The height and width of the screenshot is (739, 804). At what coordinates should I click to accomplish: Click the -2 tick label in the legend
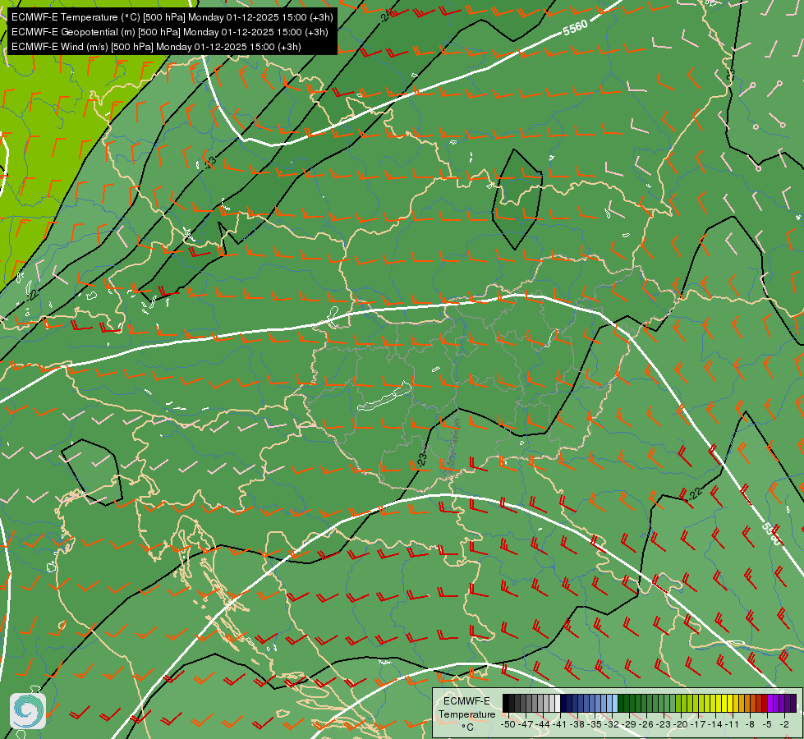point(784,725)
